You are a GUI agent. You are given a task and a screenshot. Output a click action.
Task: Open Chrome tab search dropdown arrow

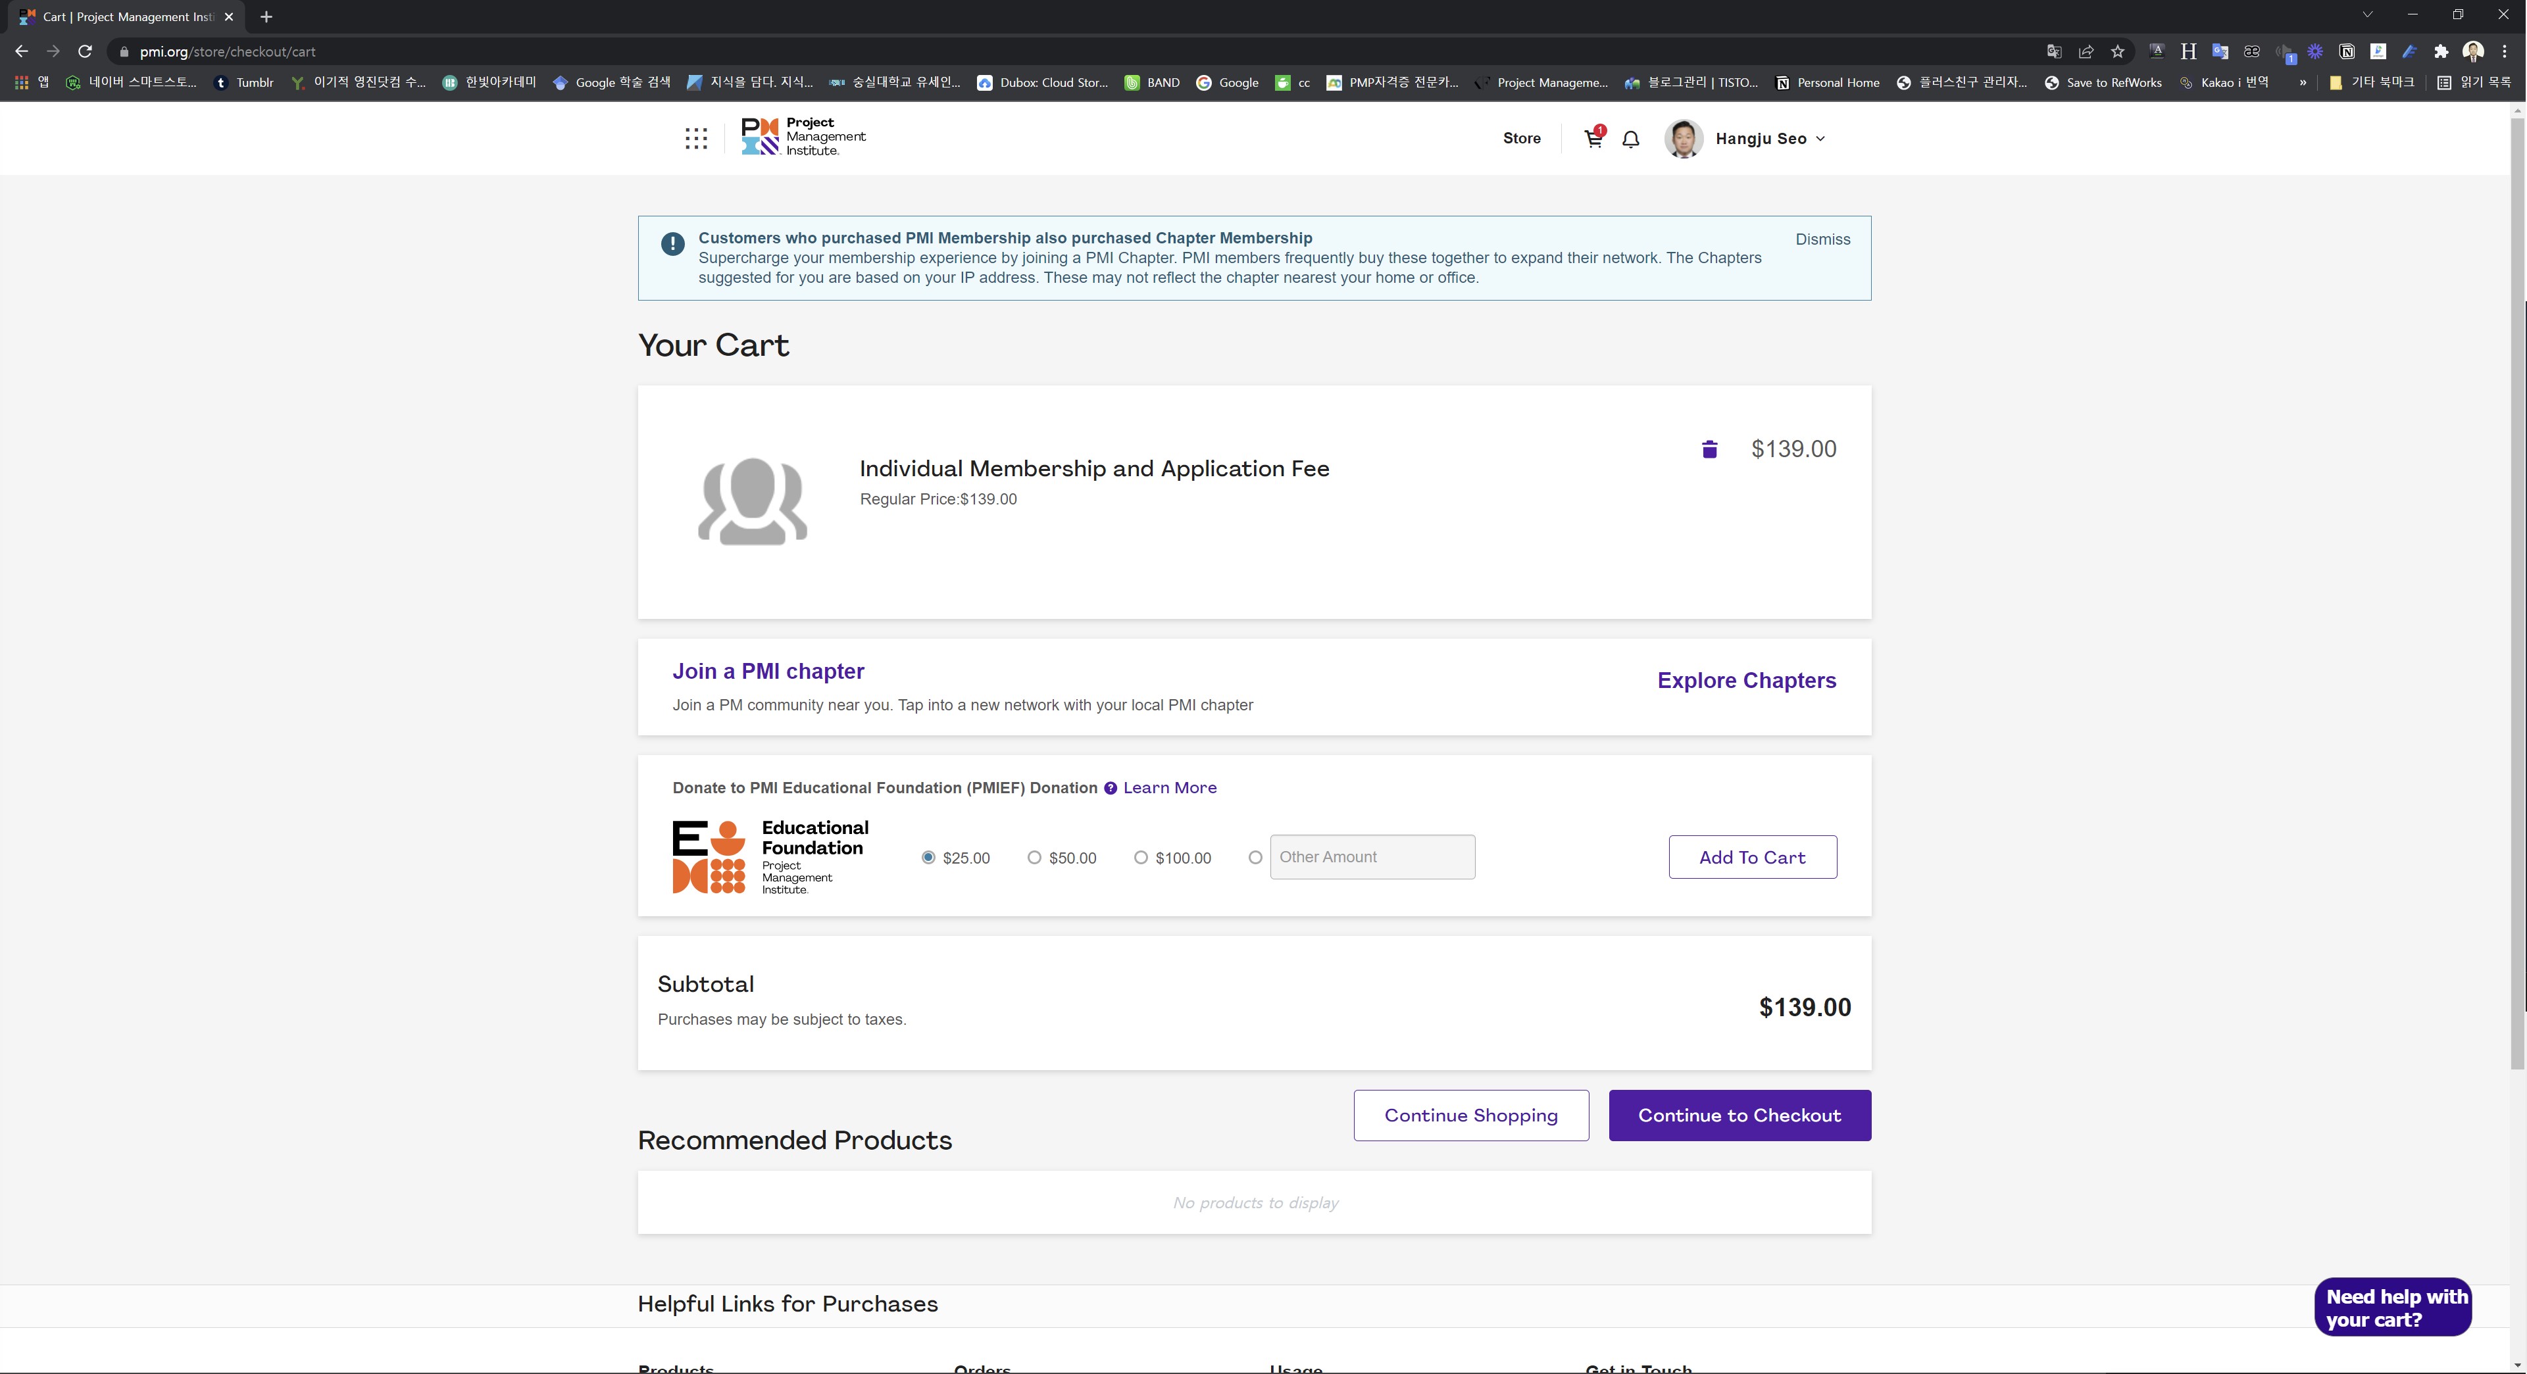(x=2366, y=14)
